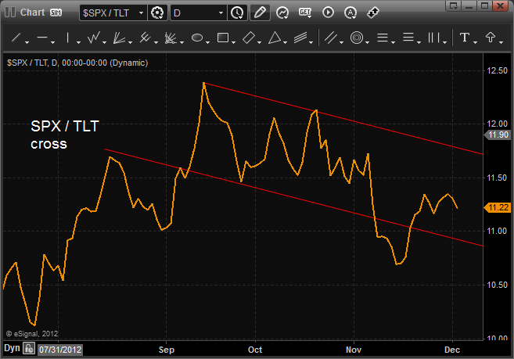514x359 pixels.
Task: Open symbol settings gear icon
Action: coord(157,13)
